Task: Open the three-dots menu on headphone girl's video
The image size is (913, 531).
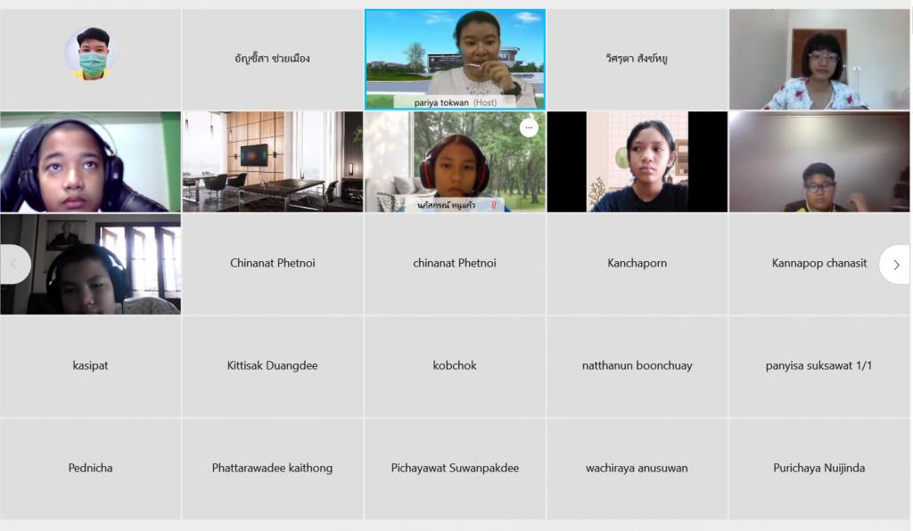Action: click(529, 127)
